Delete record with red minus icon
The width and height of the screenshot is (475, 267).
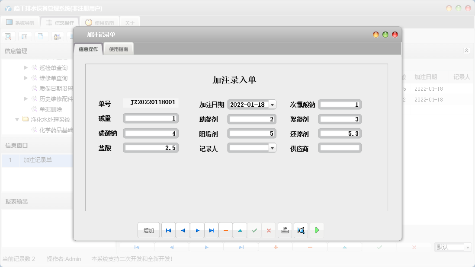pos(226,231)
